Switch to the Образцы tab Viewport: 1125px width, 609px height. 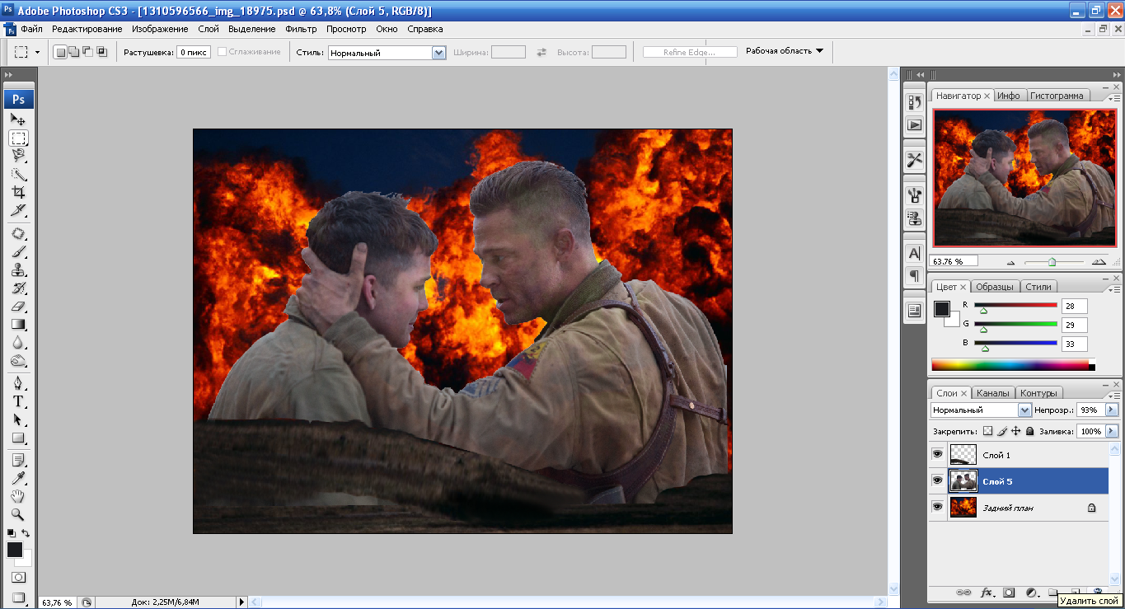[x=995, y=287]
